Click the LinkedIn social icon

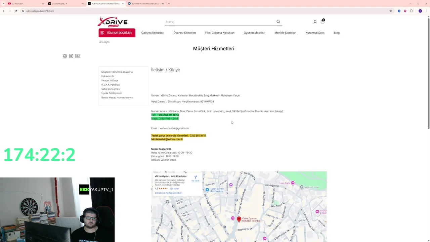click(77, 56)
